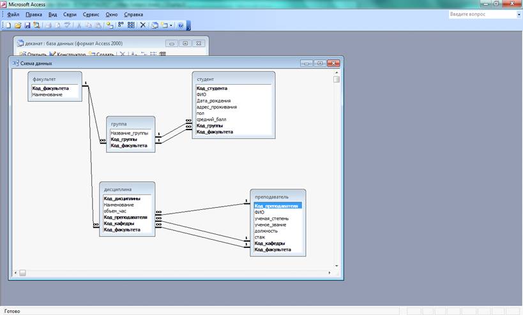Click the Database Window icon in toolbar
The width and height of the screenshot is (523, 315).
coord(155,26)
